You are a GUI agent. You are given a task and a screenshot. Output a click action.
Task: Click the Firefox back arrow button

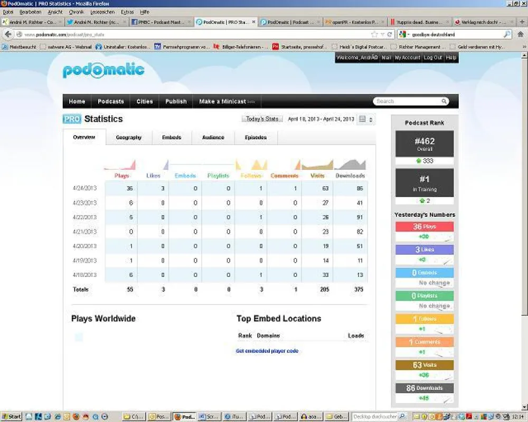[x=8, y=34]
